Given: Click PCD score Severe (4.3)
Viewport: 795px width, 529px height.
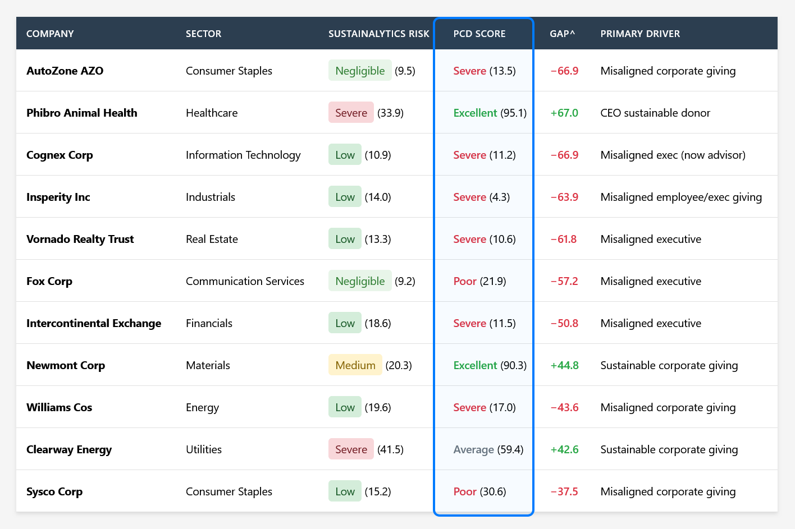Looking at the screenshot, I should 482,197.
